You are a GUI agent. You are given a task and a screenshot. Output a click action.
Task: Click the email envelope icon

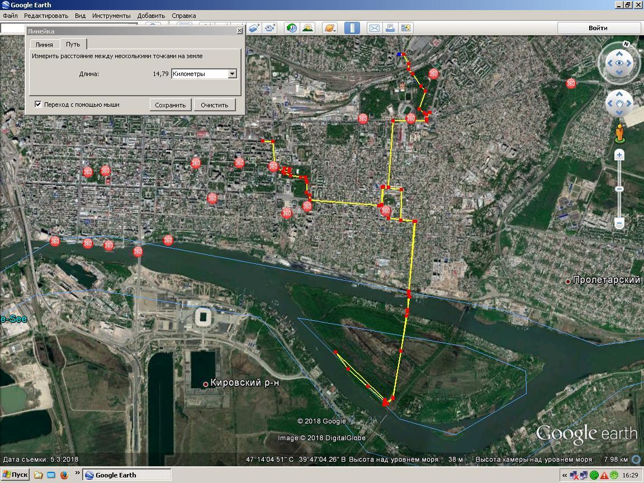point(374,28)
